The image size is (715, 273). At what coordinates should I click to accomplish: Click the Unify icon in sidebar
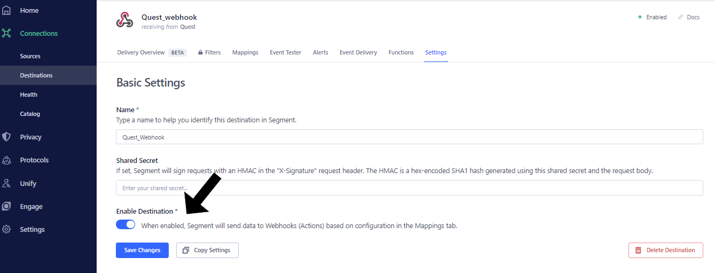(x=6, y=183)
